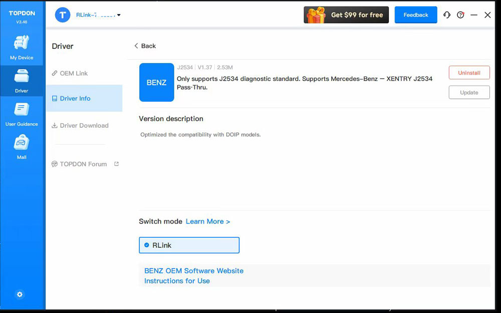Go to Driver Download menu item

pyautogui.click(x=80, y=126)
